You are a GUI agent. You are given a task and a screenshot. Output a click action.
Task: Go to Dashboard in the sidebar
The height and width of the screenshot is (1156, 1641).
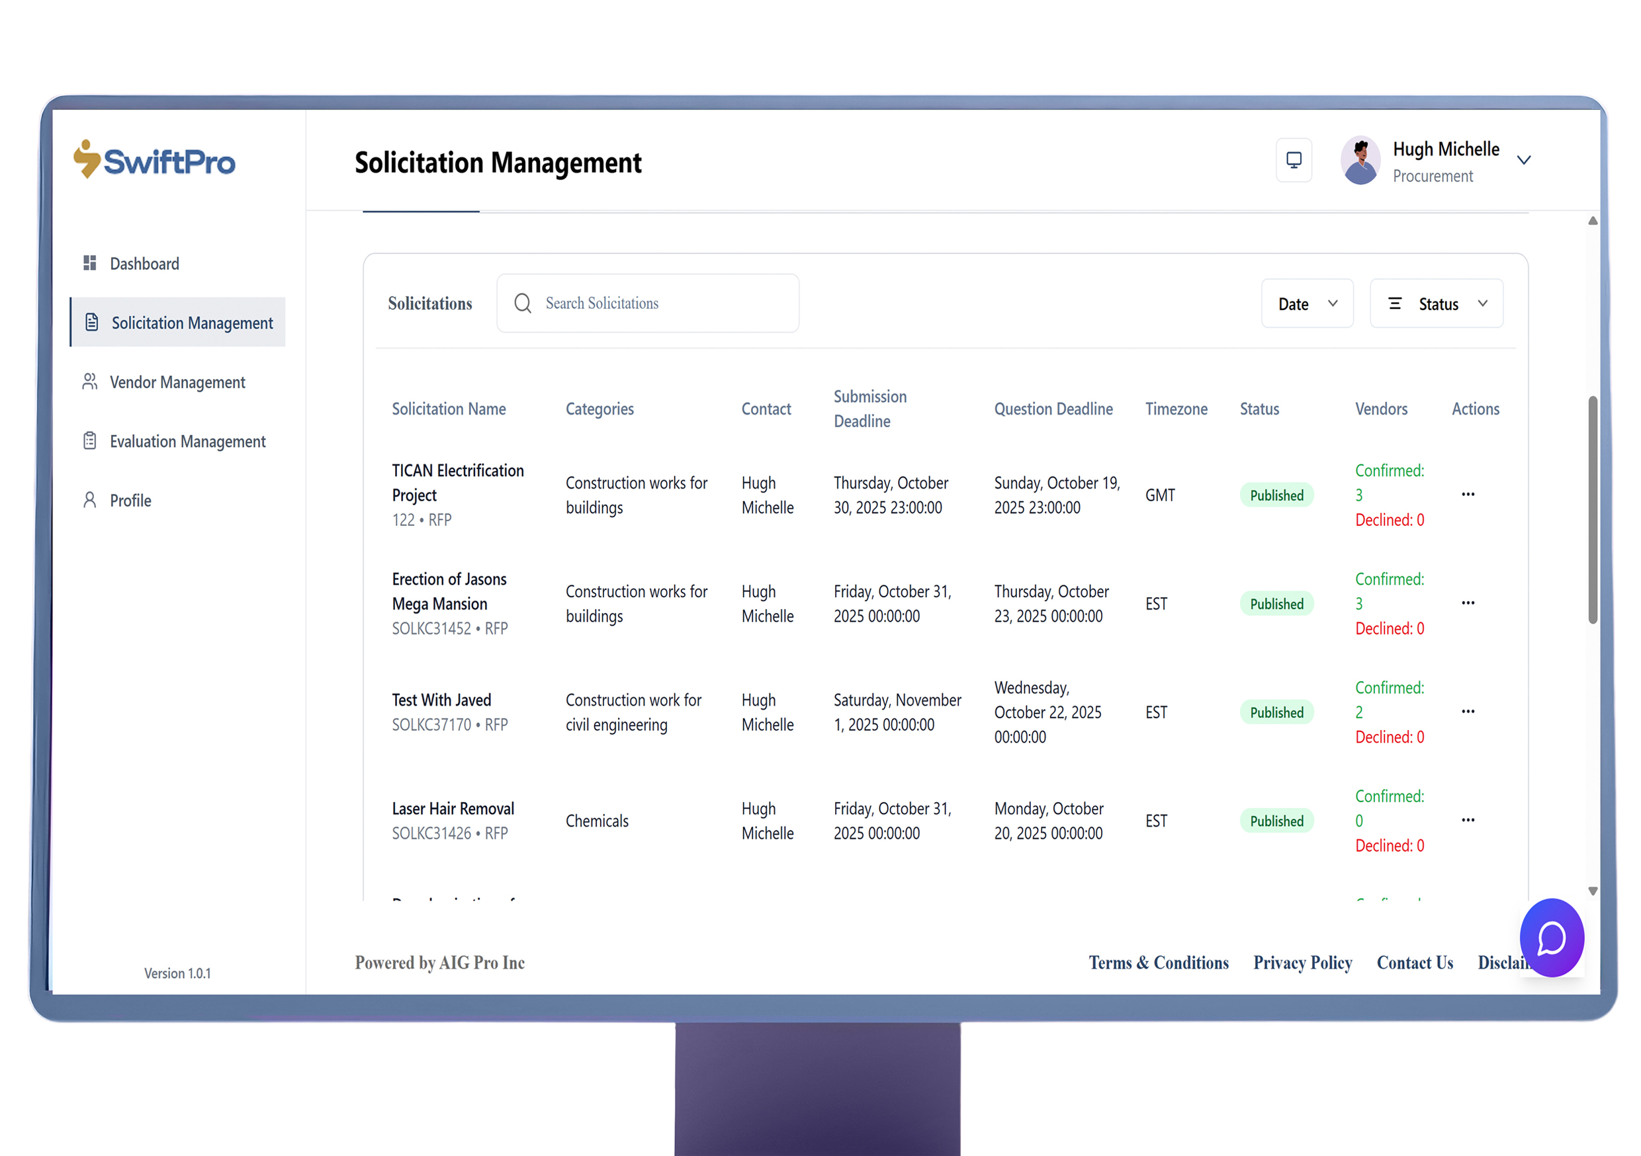coord(144,264)
